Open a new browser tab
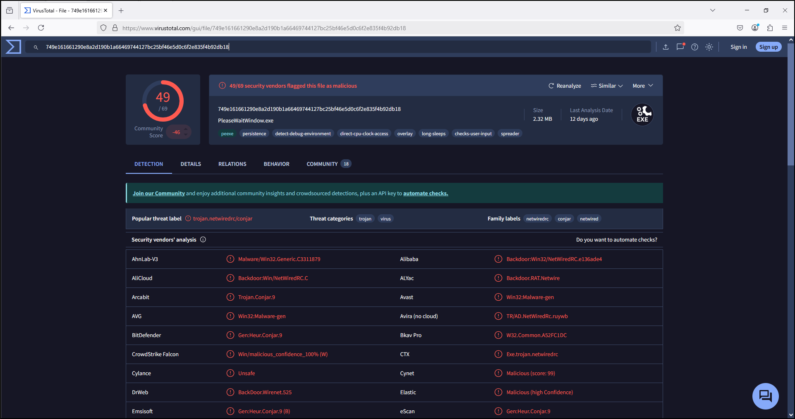The height and width of the screenshot is (419, 795). click(121, 10)
